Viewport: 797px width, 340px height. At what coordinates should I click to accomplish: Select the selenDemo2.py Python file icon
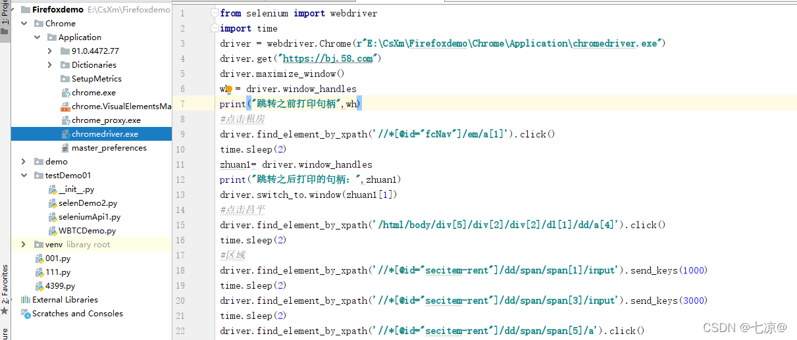tap(53, 203)
